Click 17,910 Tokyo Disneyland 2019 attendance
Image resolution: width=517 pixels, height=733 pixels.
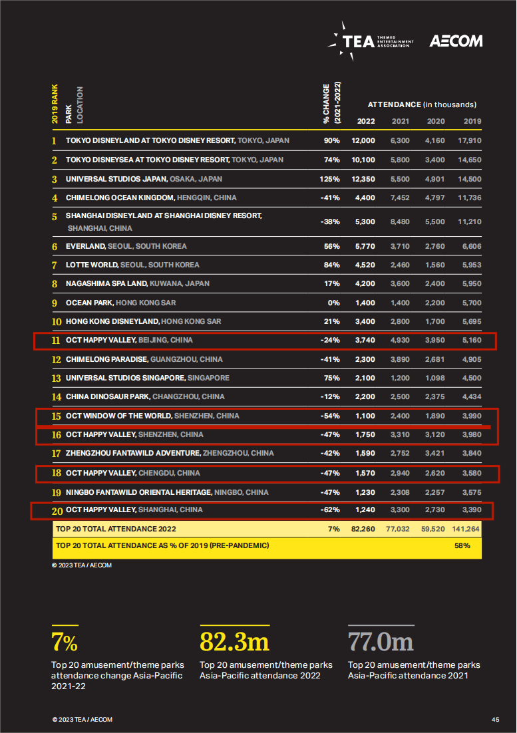pyautogui.click(x=469, y=140)
